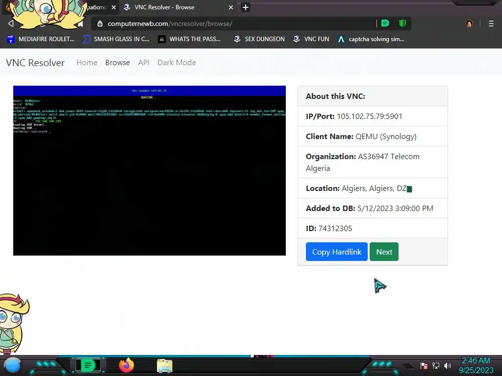Click the Copy Hardlink button
This screenshot has height=376, width=502.
(x=336, y=252)
